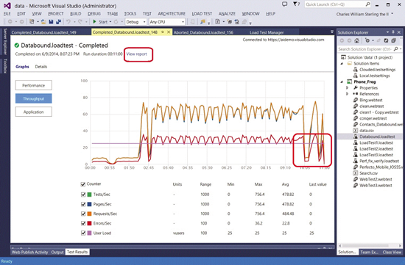Switch to Aborted_Databound.loadtest_156 tab
This screenshot has width=405, height=265.
pyautogui.click(x=203, y=32)
